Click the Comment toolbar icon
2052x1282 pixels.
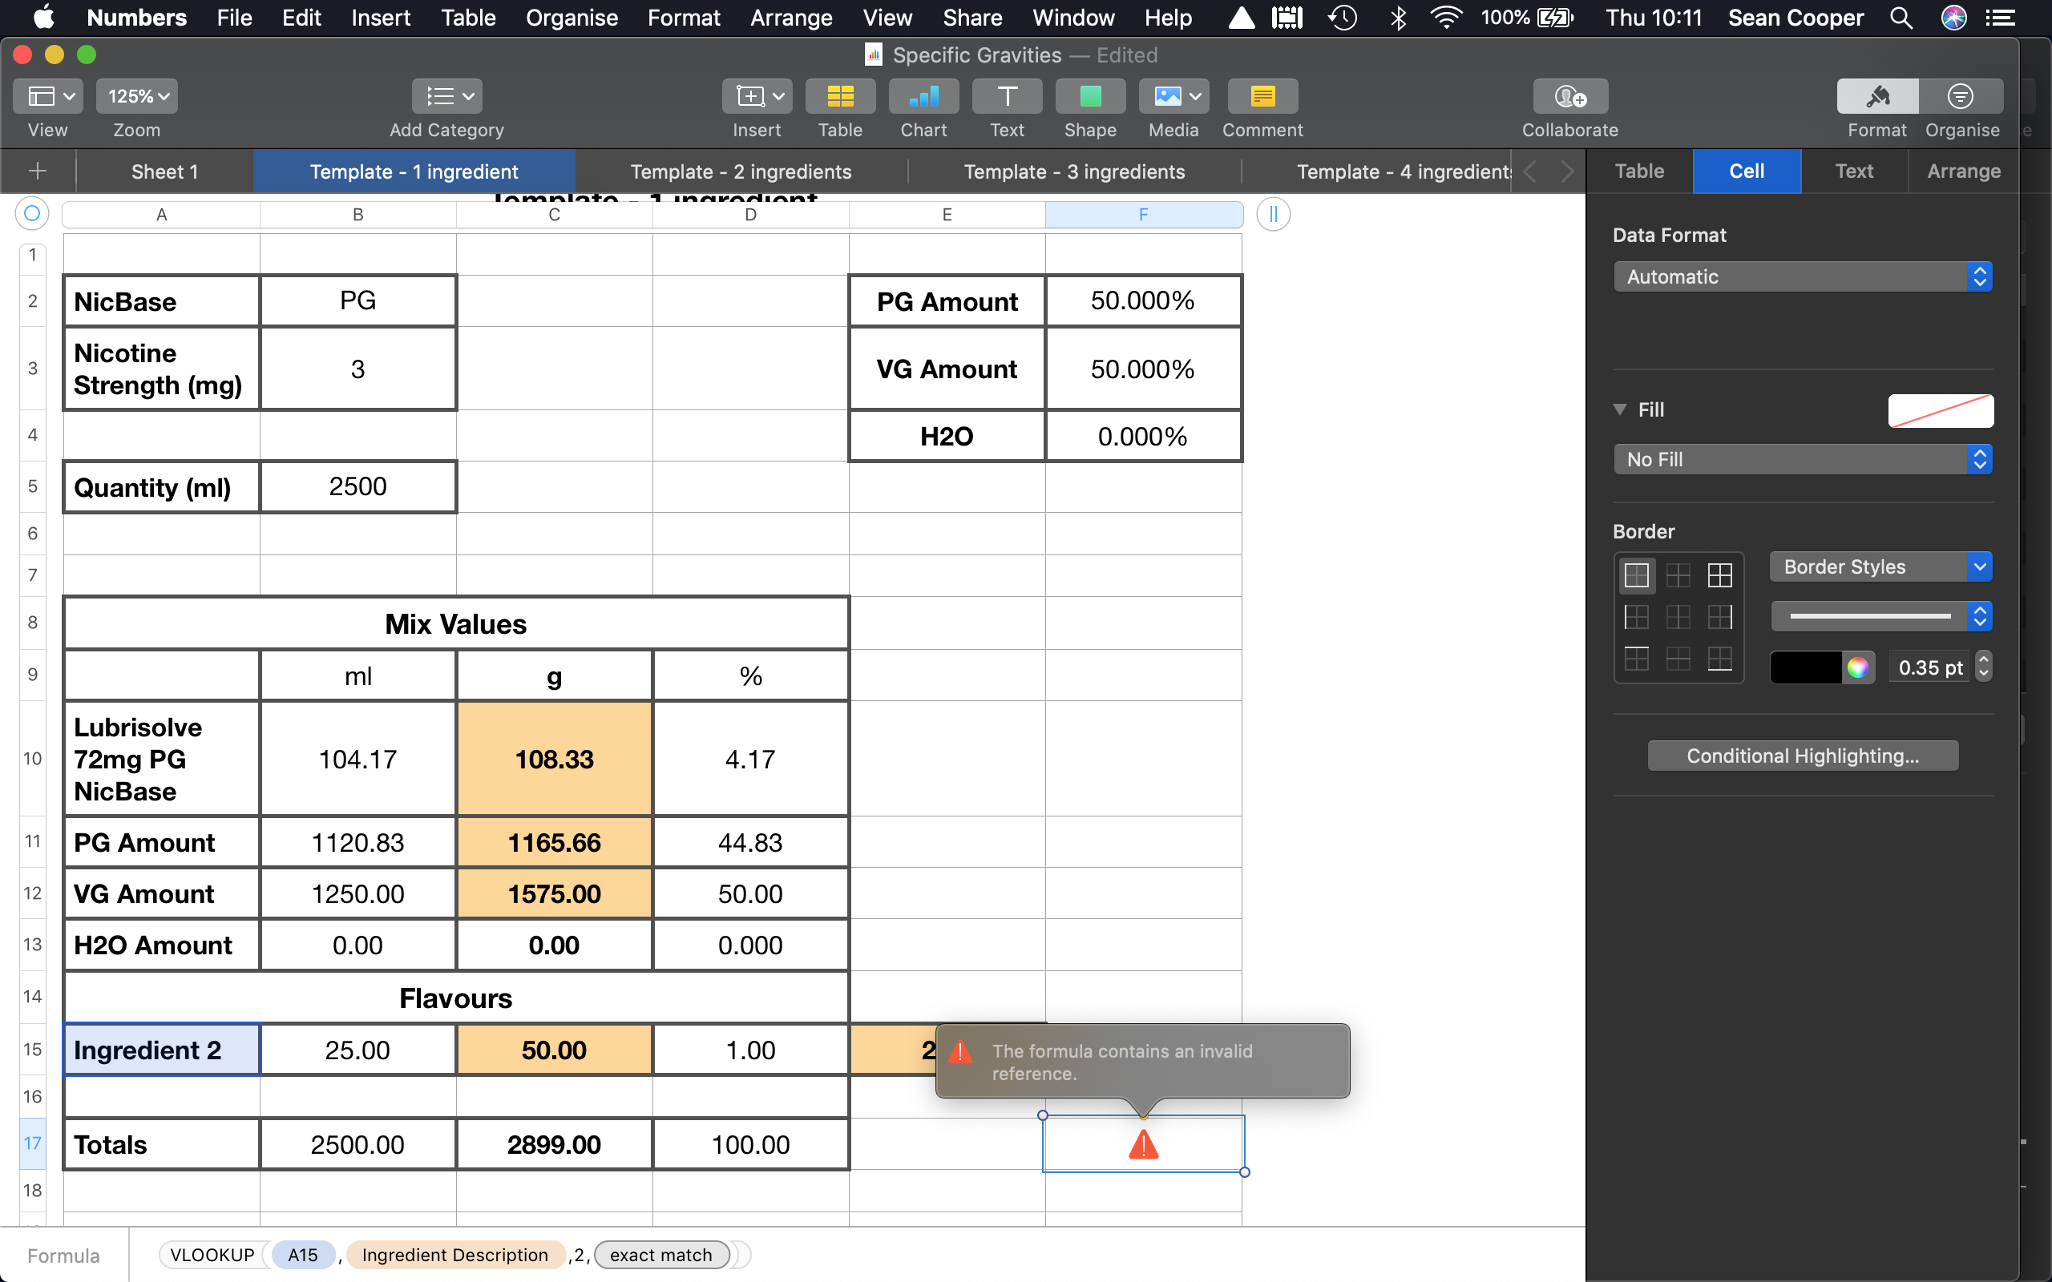pos(1262,97)
